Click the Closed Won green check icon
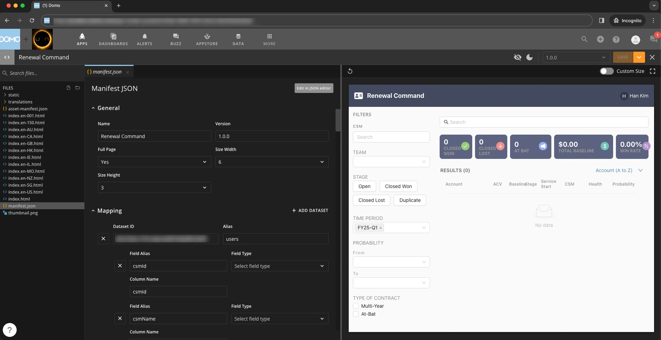This screenshot has width=661, height=340. [465, 146]
